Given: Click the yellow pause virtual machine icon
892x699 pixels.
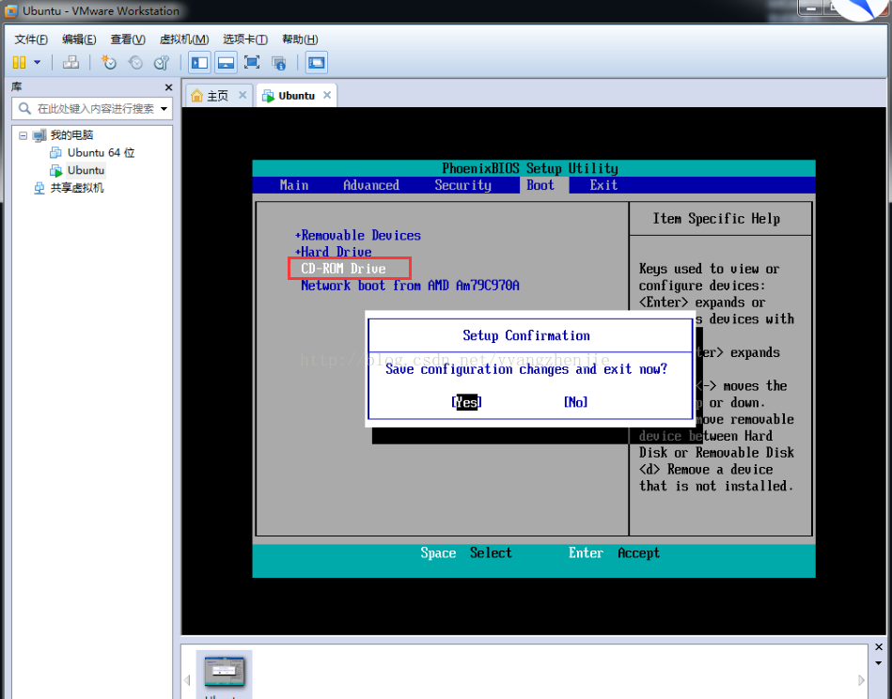Looking at the screenshot, I should [20, 63].
